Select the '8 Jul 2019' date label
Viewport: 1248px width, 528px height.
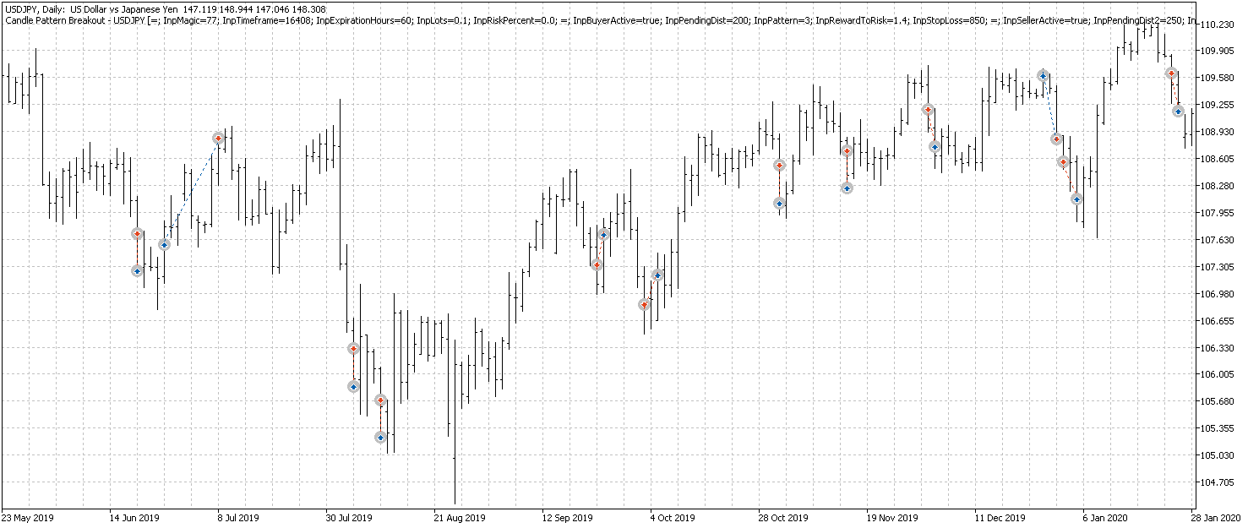pos(238,518)
